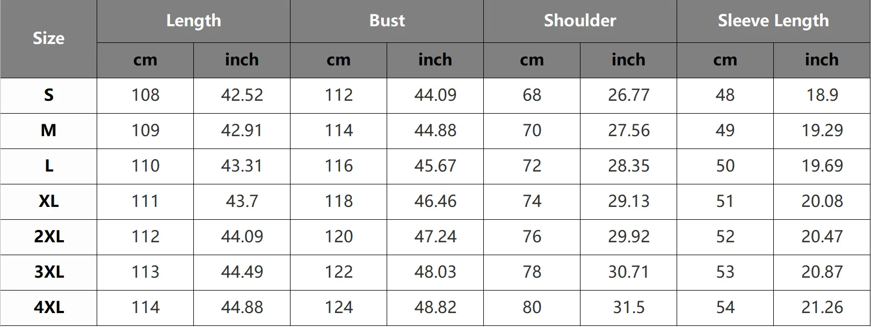Select the 2XL size row label
This screenshot has height=327, width=871.
pyautogui.click(x=48, y=237)
